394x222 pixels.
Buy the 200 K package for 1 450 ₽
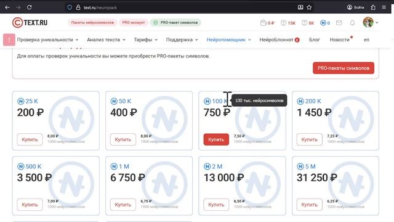(309, 139)
